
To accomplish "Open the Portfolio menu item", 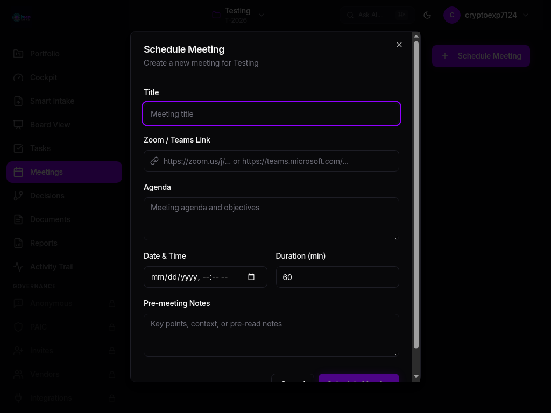I will coord(65,54).
